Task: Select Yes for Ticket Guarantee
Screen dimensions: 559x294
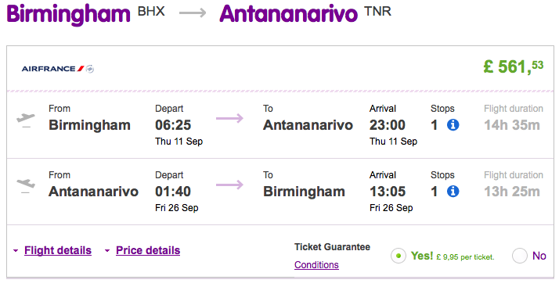Action: pos(399,256)
